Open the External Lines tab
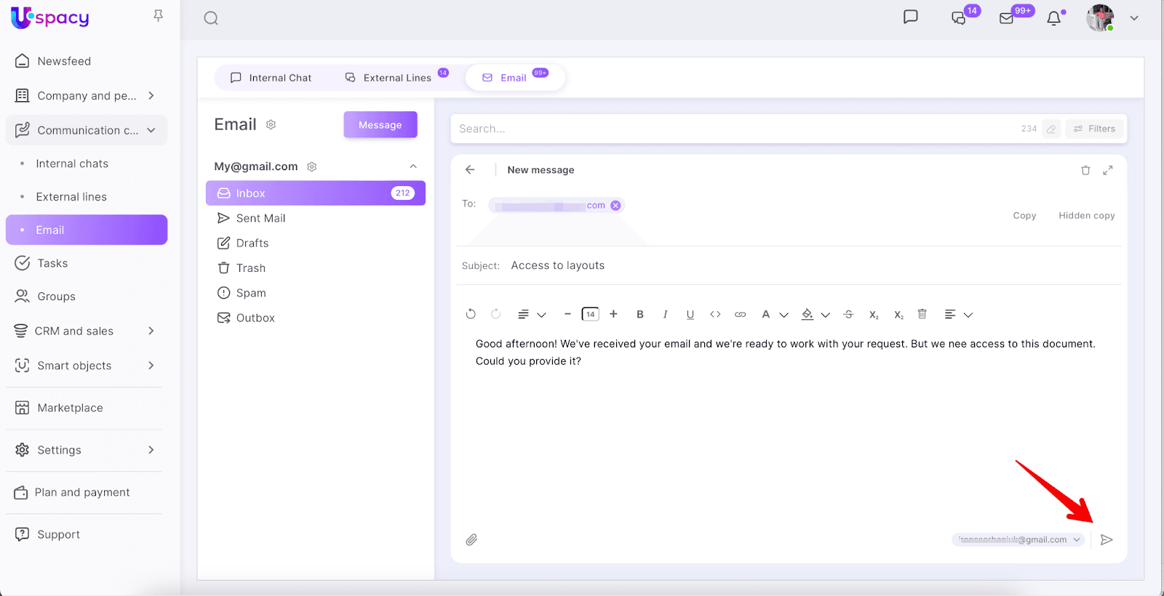1164x596 pixels. pos(396,78)
